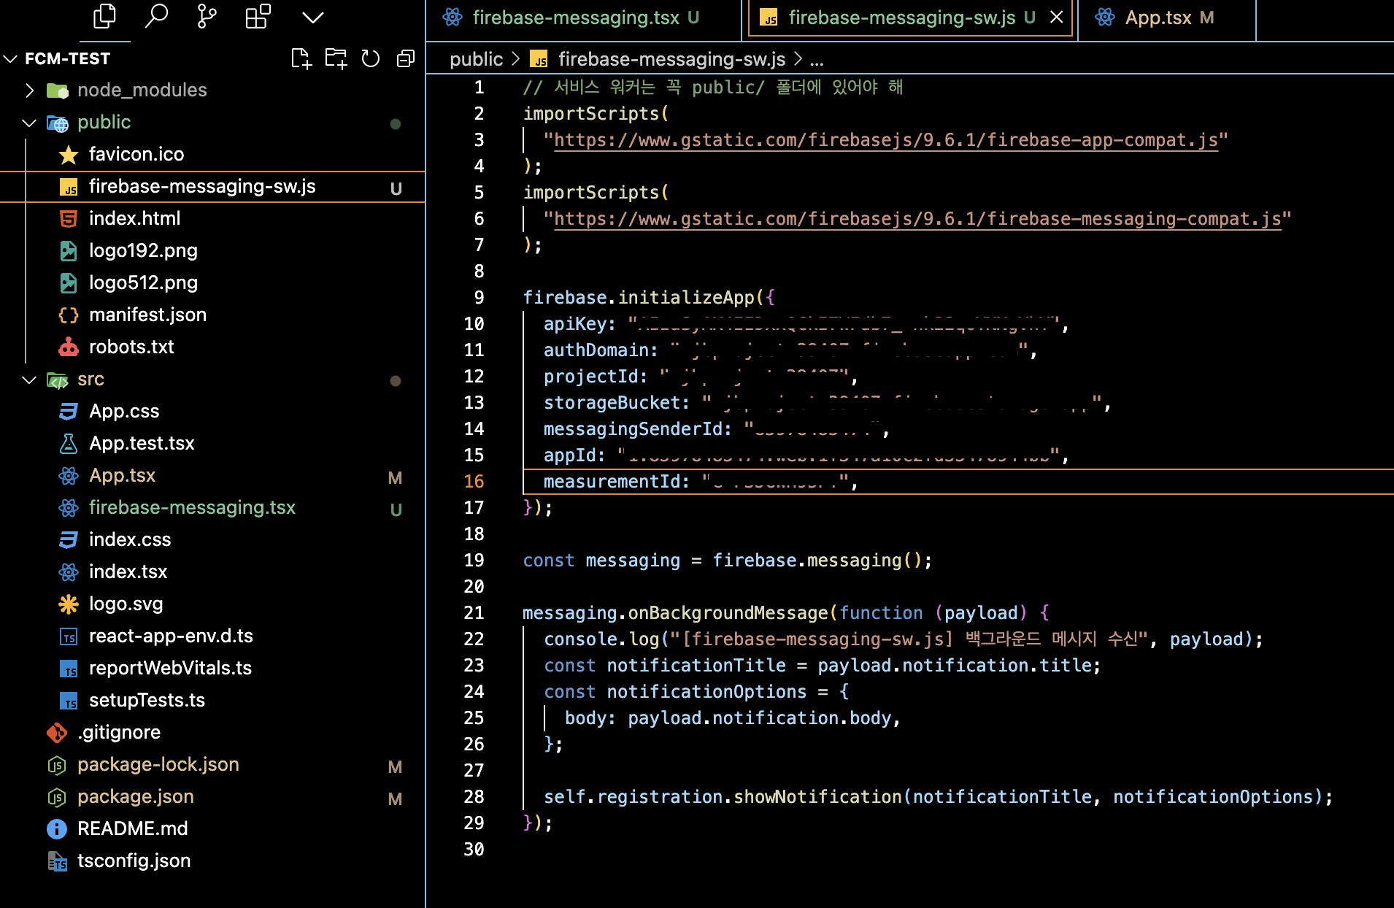1394x908 pixels.
Task: Click the apiKey property line
Action: point(806,324)
